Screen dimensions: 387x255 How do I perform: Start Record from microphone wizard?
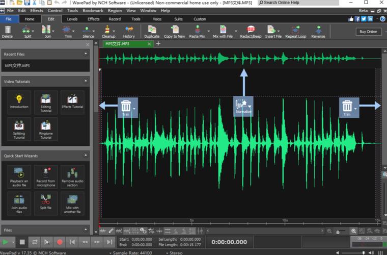click(x=46, y=176)
